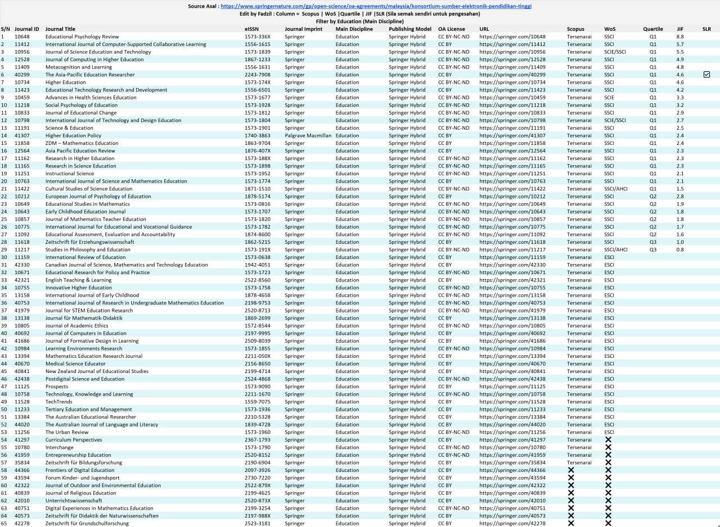The height and width of the screenshot is (527, 720).
Task: Click WoS X mark for Curriculum Perspectives
Action: (608, 440)
